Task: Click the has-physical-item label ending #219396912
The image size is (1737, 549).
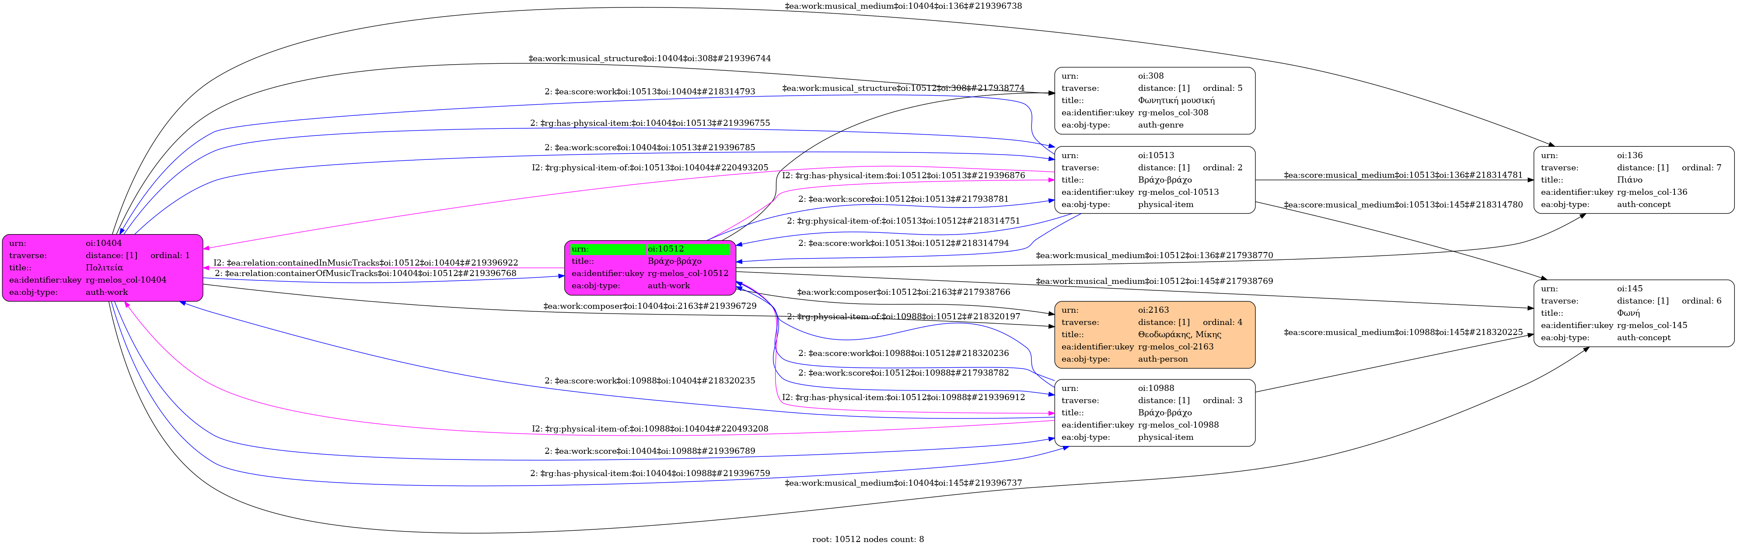Action: (x=903, y=397)
